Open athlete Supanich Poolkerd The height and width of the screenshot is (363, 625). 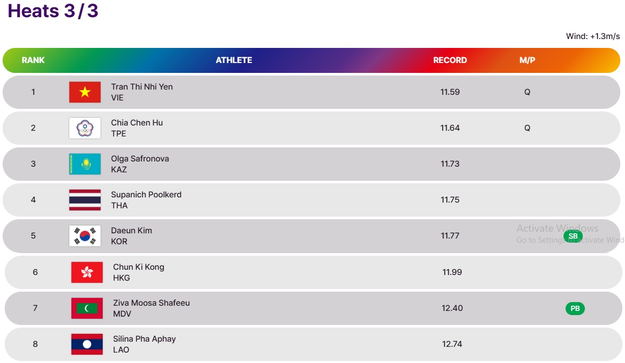pos(146,195)
